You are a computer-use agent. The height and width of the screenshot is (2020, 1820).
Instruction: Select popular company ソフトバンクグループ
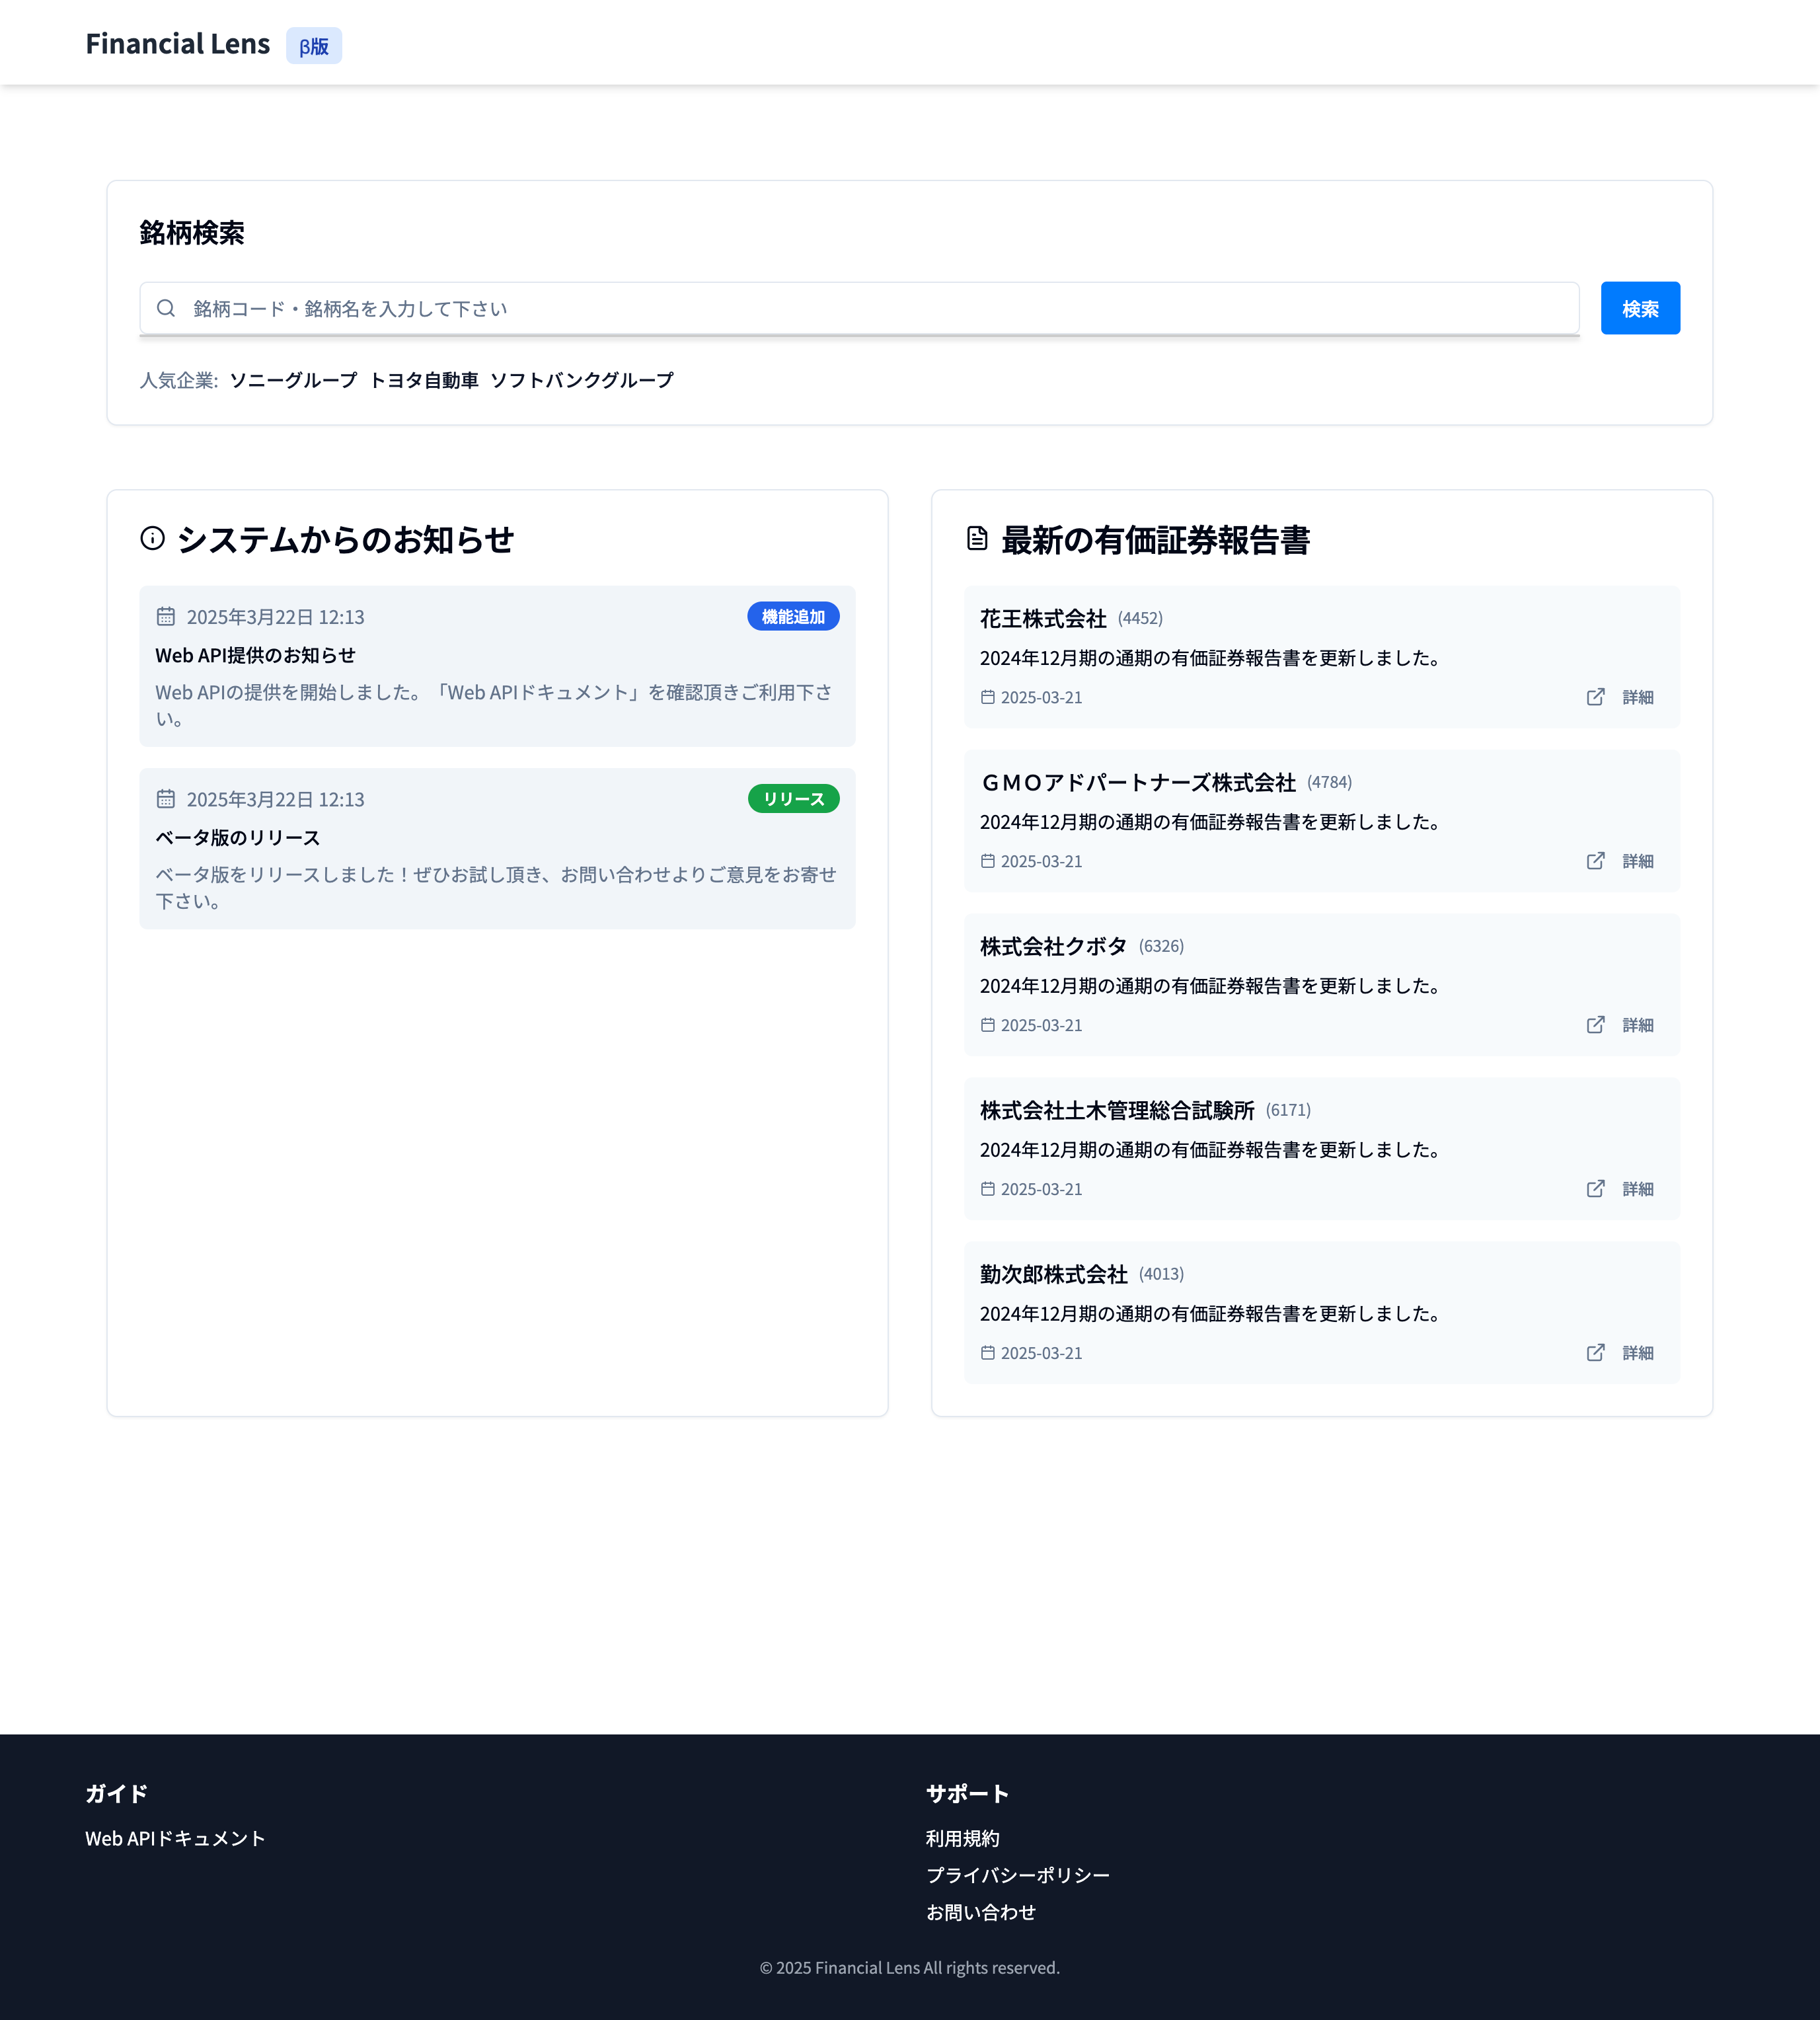click(x=582, y=380)
